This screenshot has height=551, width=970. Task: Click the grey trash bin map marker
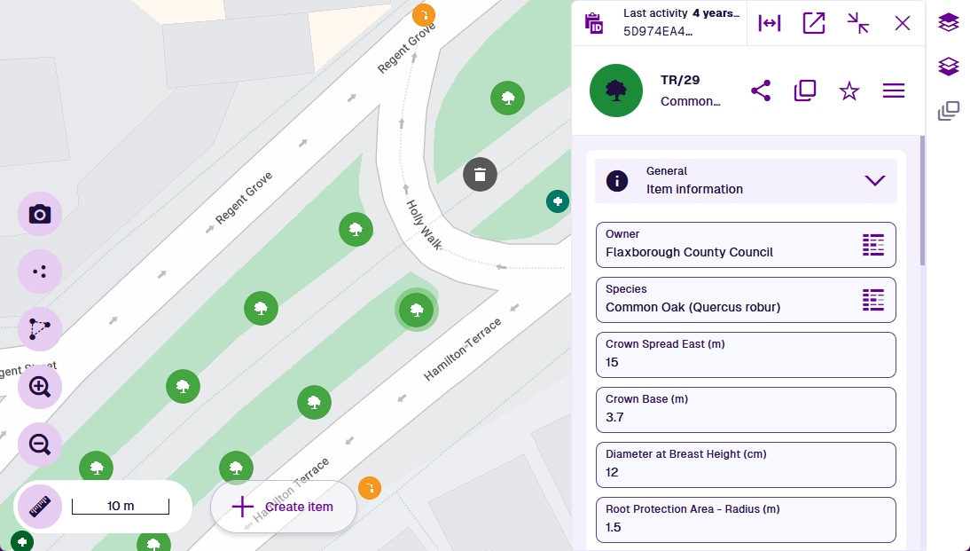(x=480, y=174)
